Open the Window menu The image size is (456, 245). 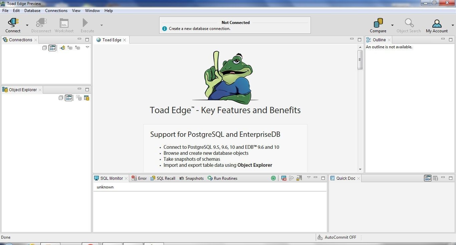pos(92,11)
